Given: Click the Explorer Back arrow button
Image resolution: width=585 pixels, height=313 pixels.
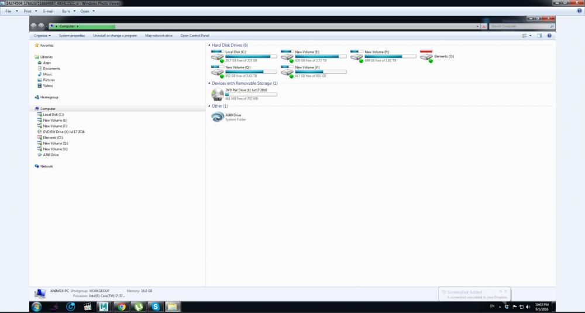Looking at the screenshot, I should [x=33, y=26].
